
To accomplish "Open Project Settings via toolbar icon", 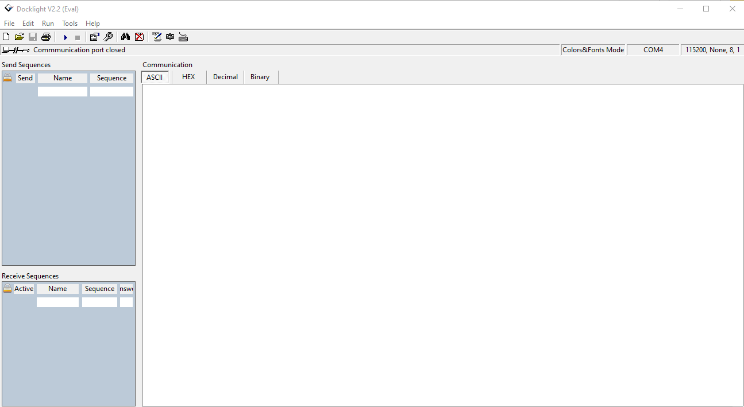I will pyautogui.click(x=94, y=36).
